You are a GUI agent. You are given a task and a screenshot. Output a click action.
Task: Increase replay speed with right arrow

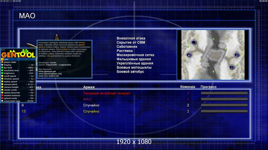(35, 81)
